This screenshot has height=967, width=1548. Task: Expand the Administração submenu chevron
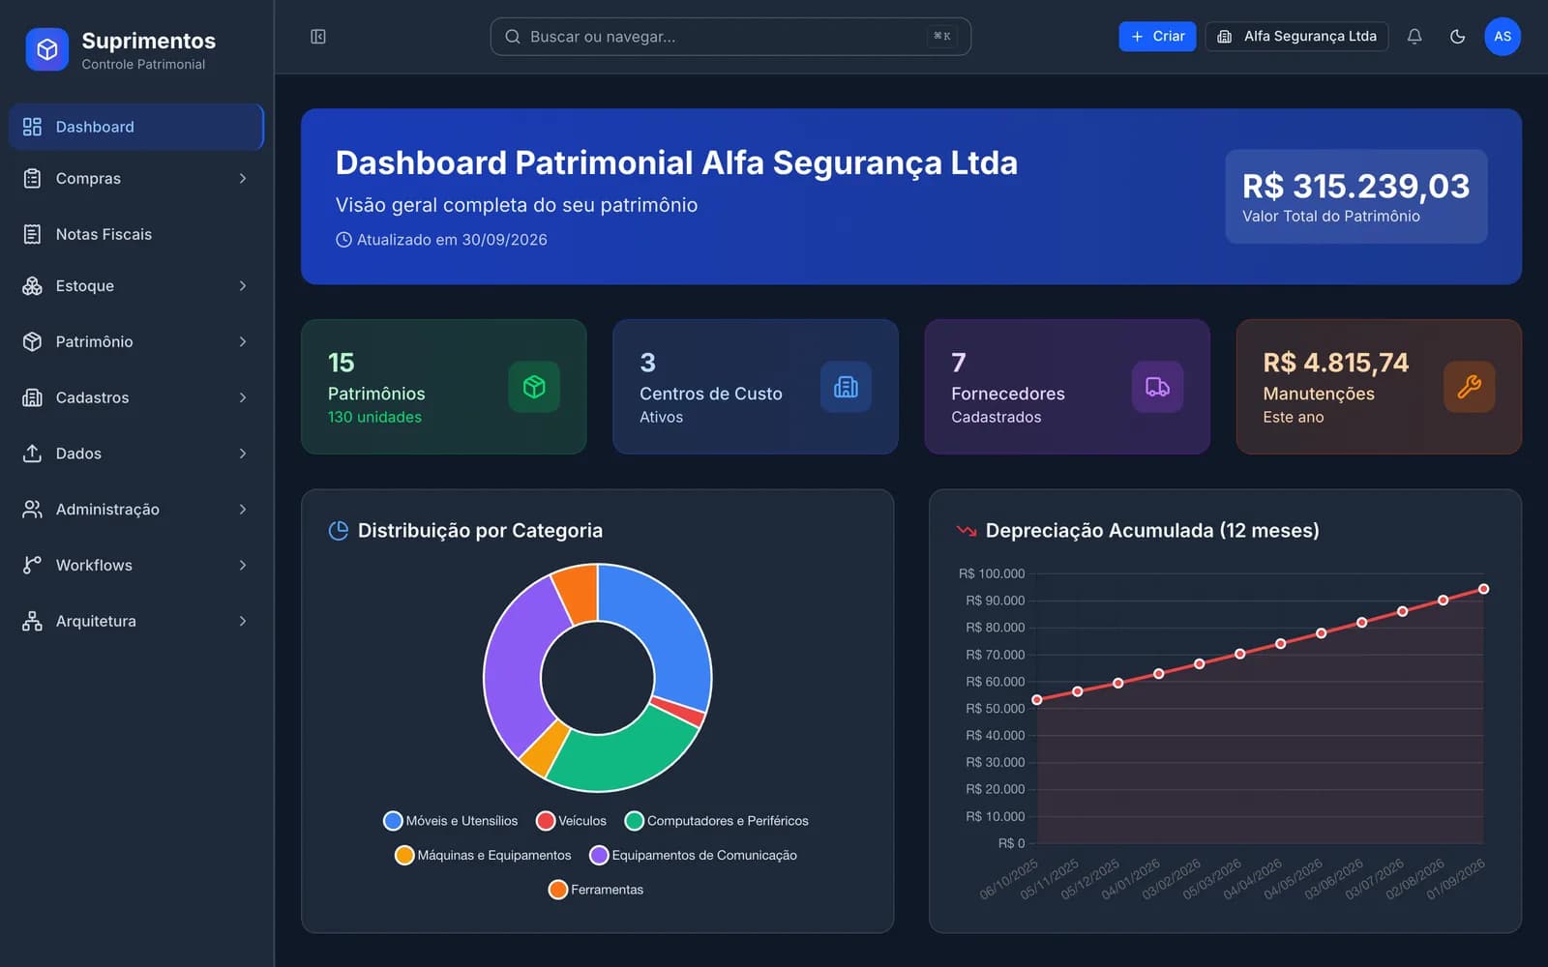243,510
